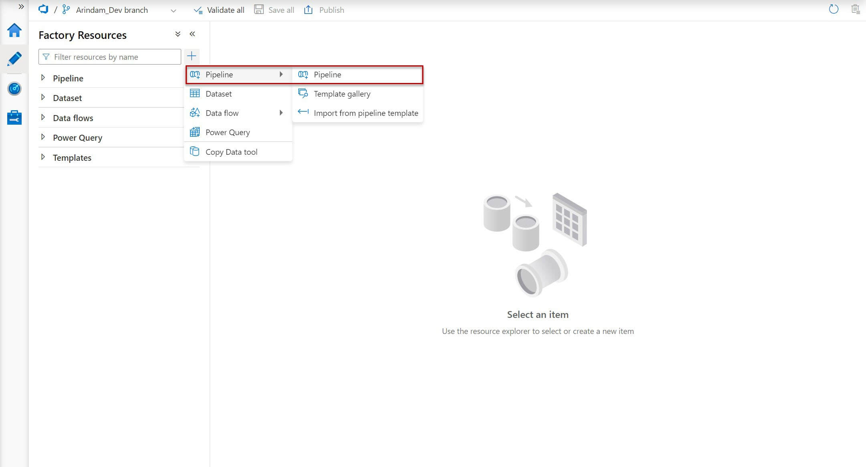Screen dimensions: 866x467
Task: Select Template gallery menu entry
Action: pos(342,94)
